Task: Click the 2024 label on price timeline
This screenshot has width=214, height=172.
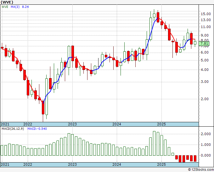Action: tap(117, 124)
